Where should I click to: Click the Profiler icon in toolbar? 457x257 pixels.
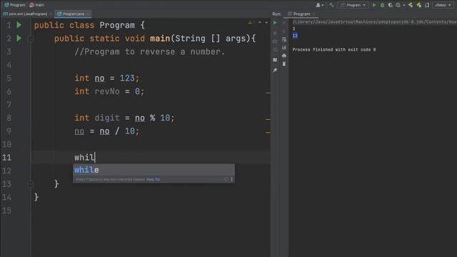click(398, 5)
